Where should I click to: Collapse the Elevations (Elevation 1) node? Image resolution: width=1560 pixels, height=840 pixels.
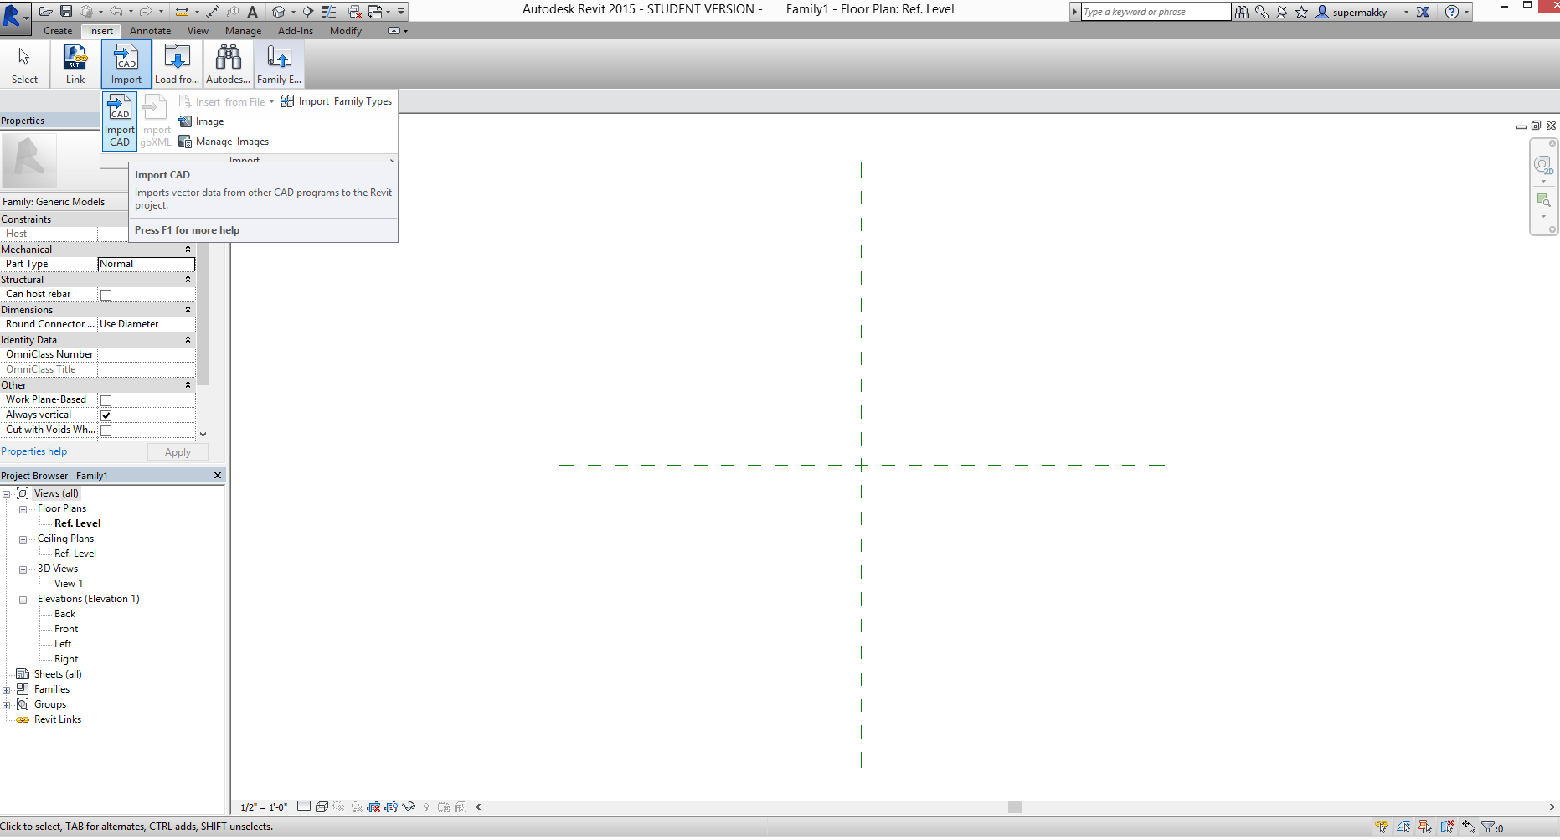click(23, 600)
